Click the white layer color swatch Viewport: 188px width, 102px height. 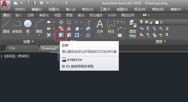pos(157,22)
